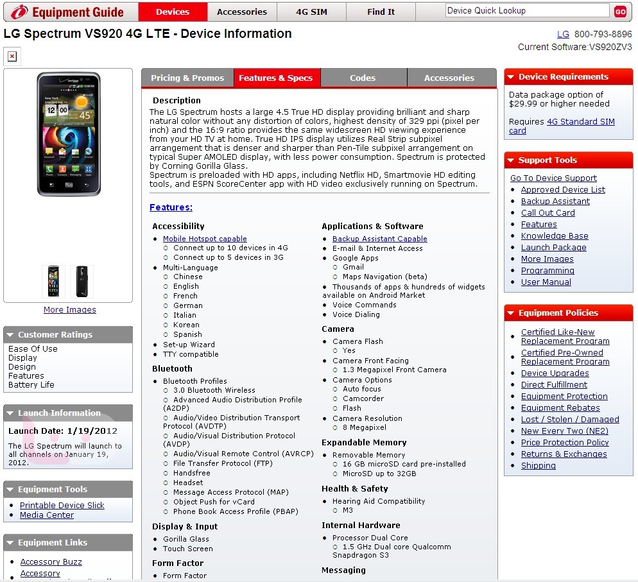Open the Call Out Card link
The width and height of the screenshot is (638, 582).
pyautogui.click(x=548, y=212)
